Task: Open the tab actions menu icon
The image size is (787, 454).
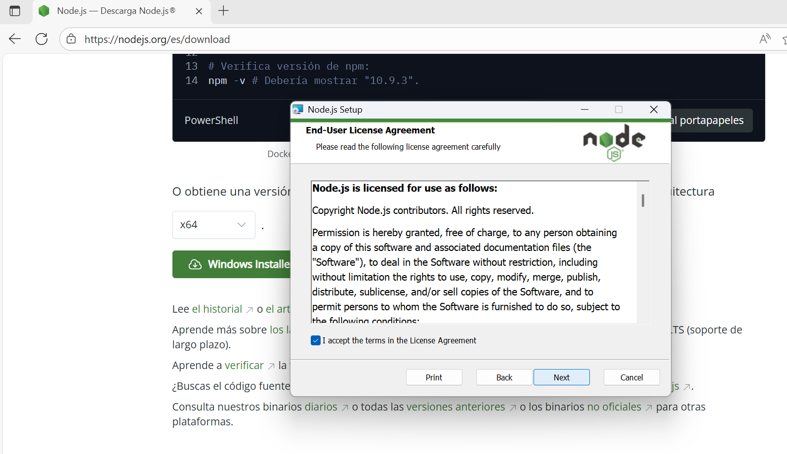Action: pyautogui.click(x=15, y=11)
